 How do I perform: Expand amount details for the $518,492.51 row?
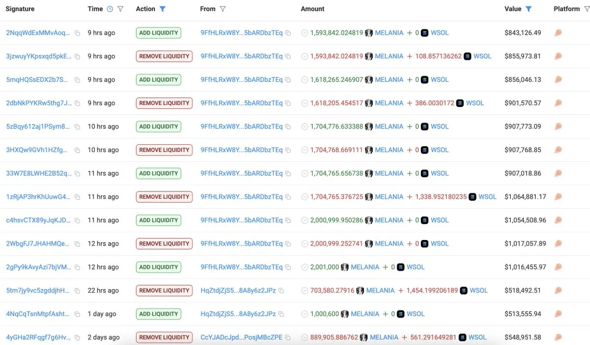coord(304,291)
